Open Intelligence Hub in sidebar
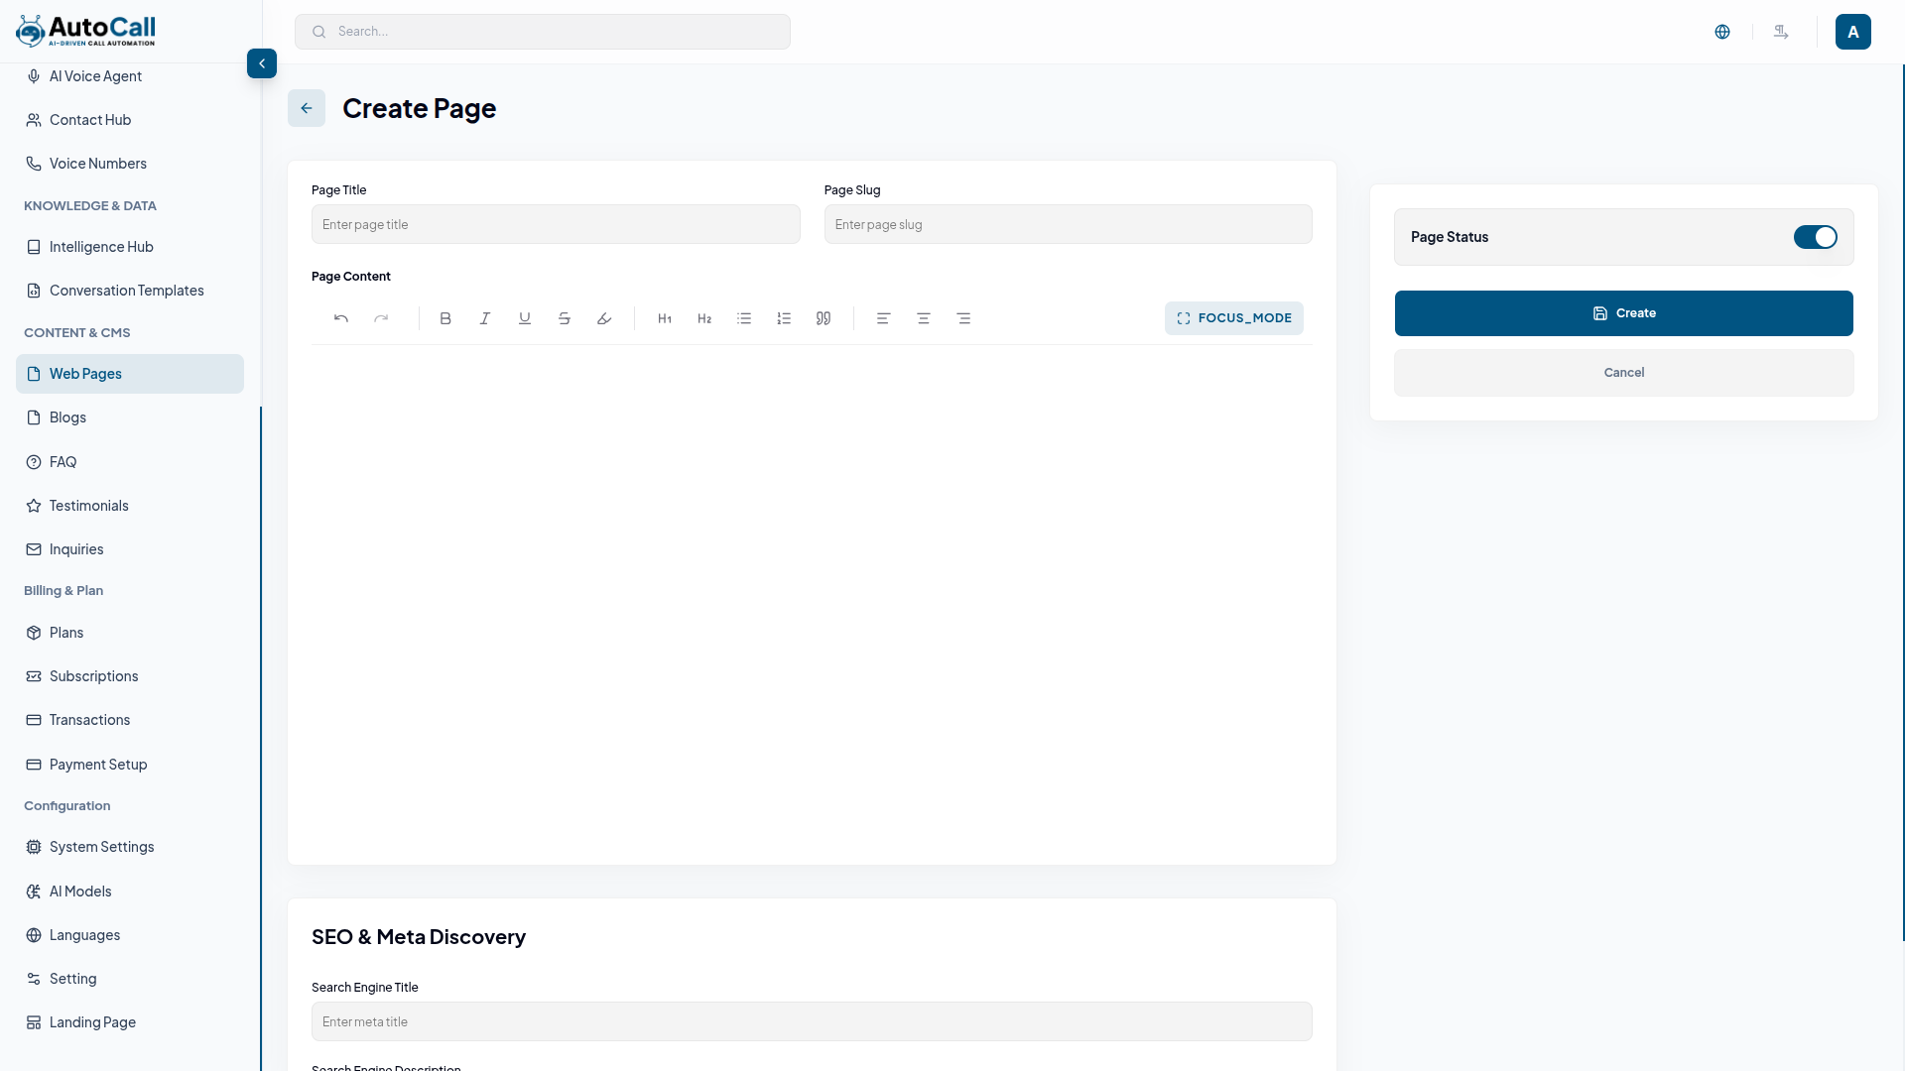Screen dimensions: 1905x1071 [130, 247]
